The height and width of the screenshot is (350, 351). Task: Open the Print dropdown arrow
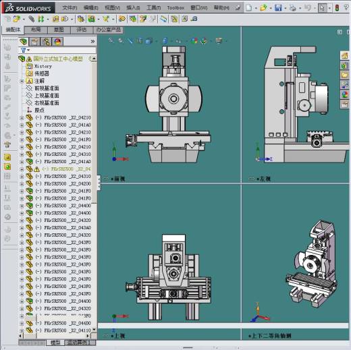coord(300,8)
